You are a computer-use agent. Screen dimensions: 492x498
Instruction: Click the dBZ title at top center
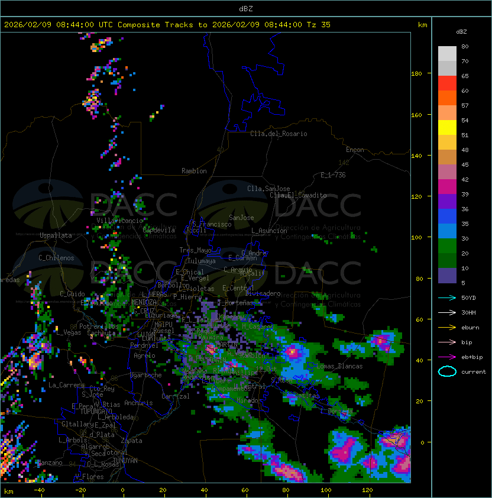tap(246, 9)
